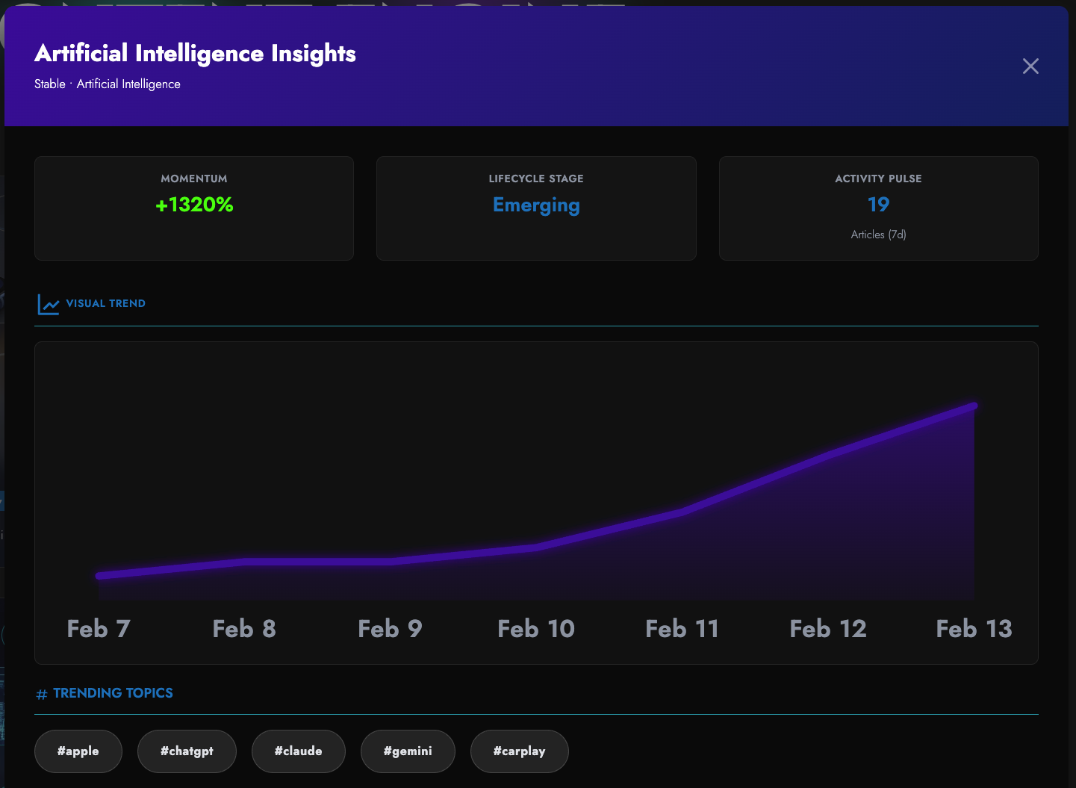The image size is (1076, 788).
Task: Click the Lifecycle Stage Emerging card
Action: (x=536, y=208)
